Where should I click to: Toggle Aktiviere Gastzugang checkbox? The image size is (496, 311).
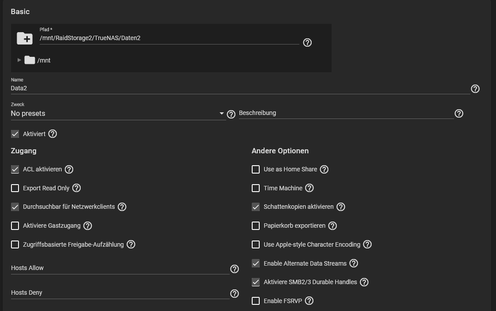click(15, 226)
